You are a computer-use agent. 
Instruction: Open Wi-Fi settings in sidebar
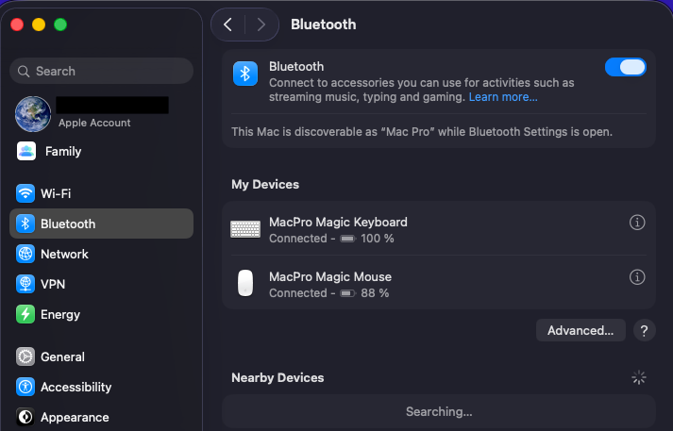click(x=101, y=193)
